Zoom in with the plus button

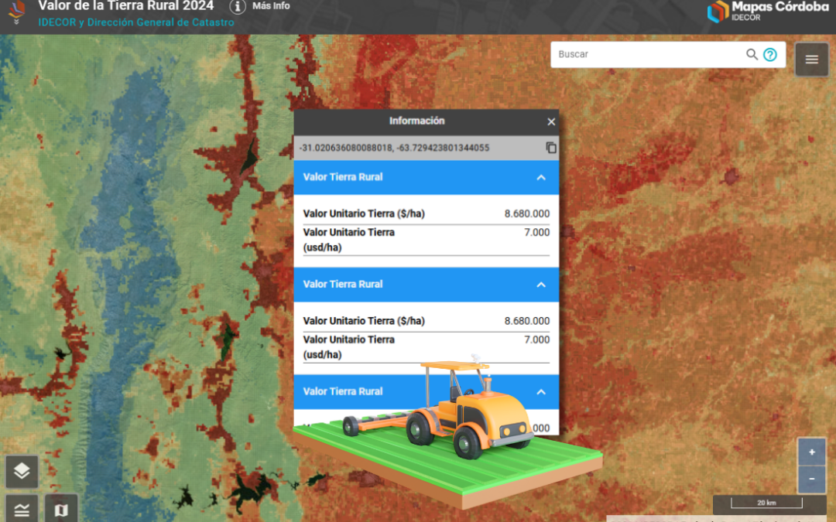tap(811, 452)
